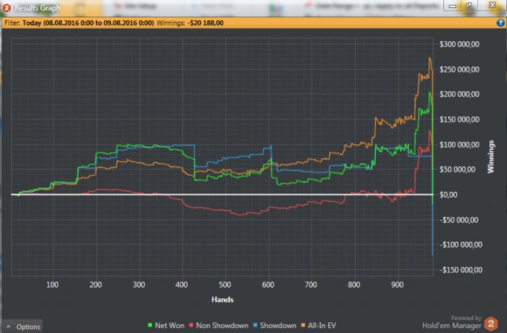The image size is (507, 333).
Task: Click the -$150 000,00 y-axis label
Action: click(458, 270)
